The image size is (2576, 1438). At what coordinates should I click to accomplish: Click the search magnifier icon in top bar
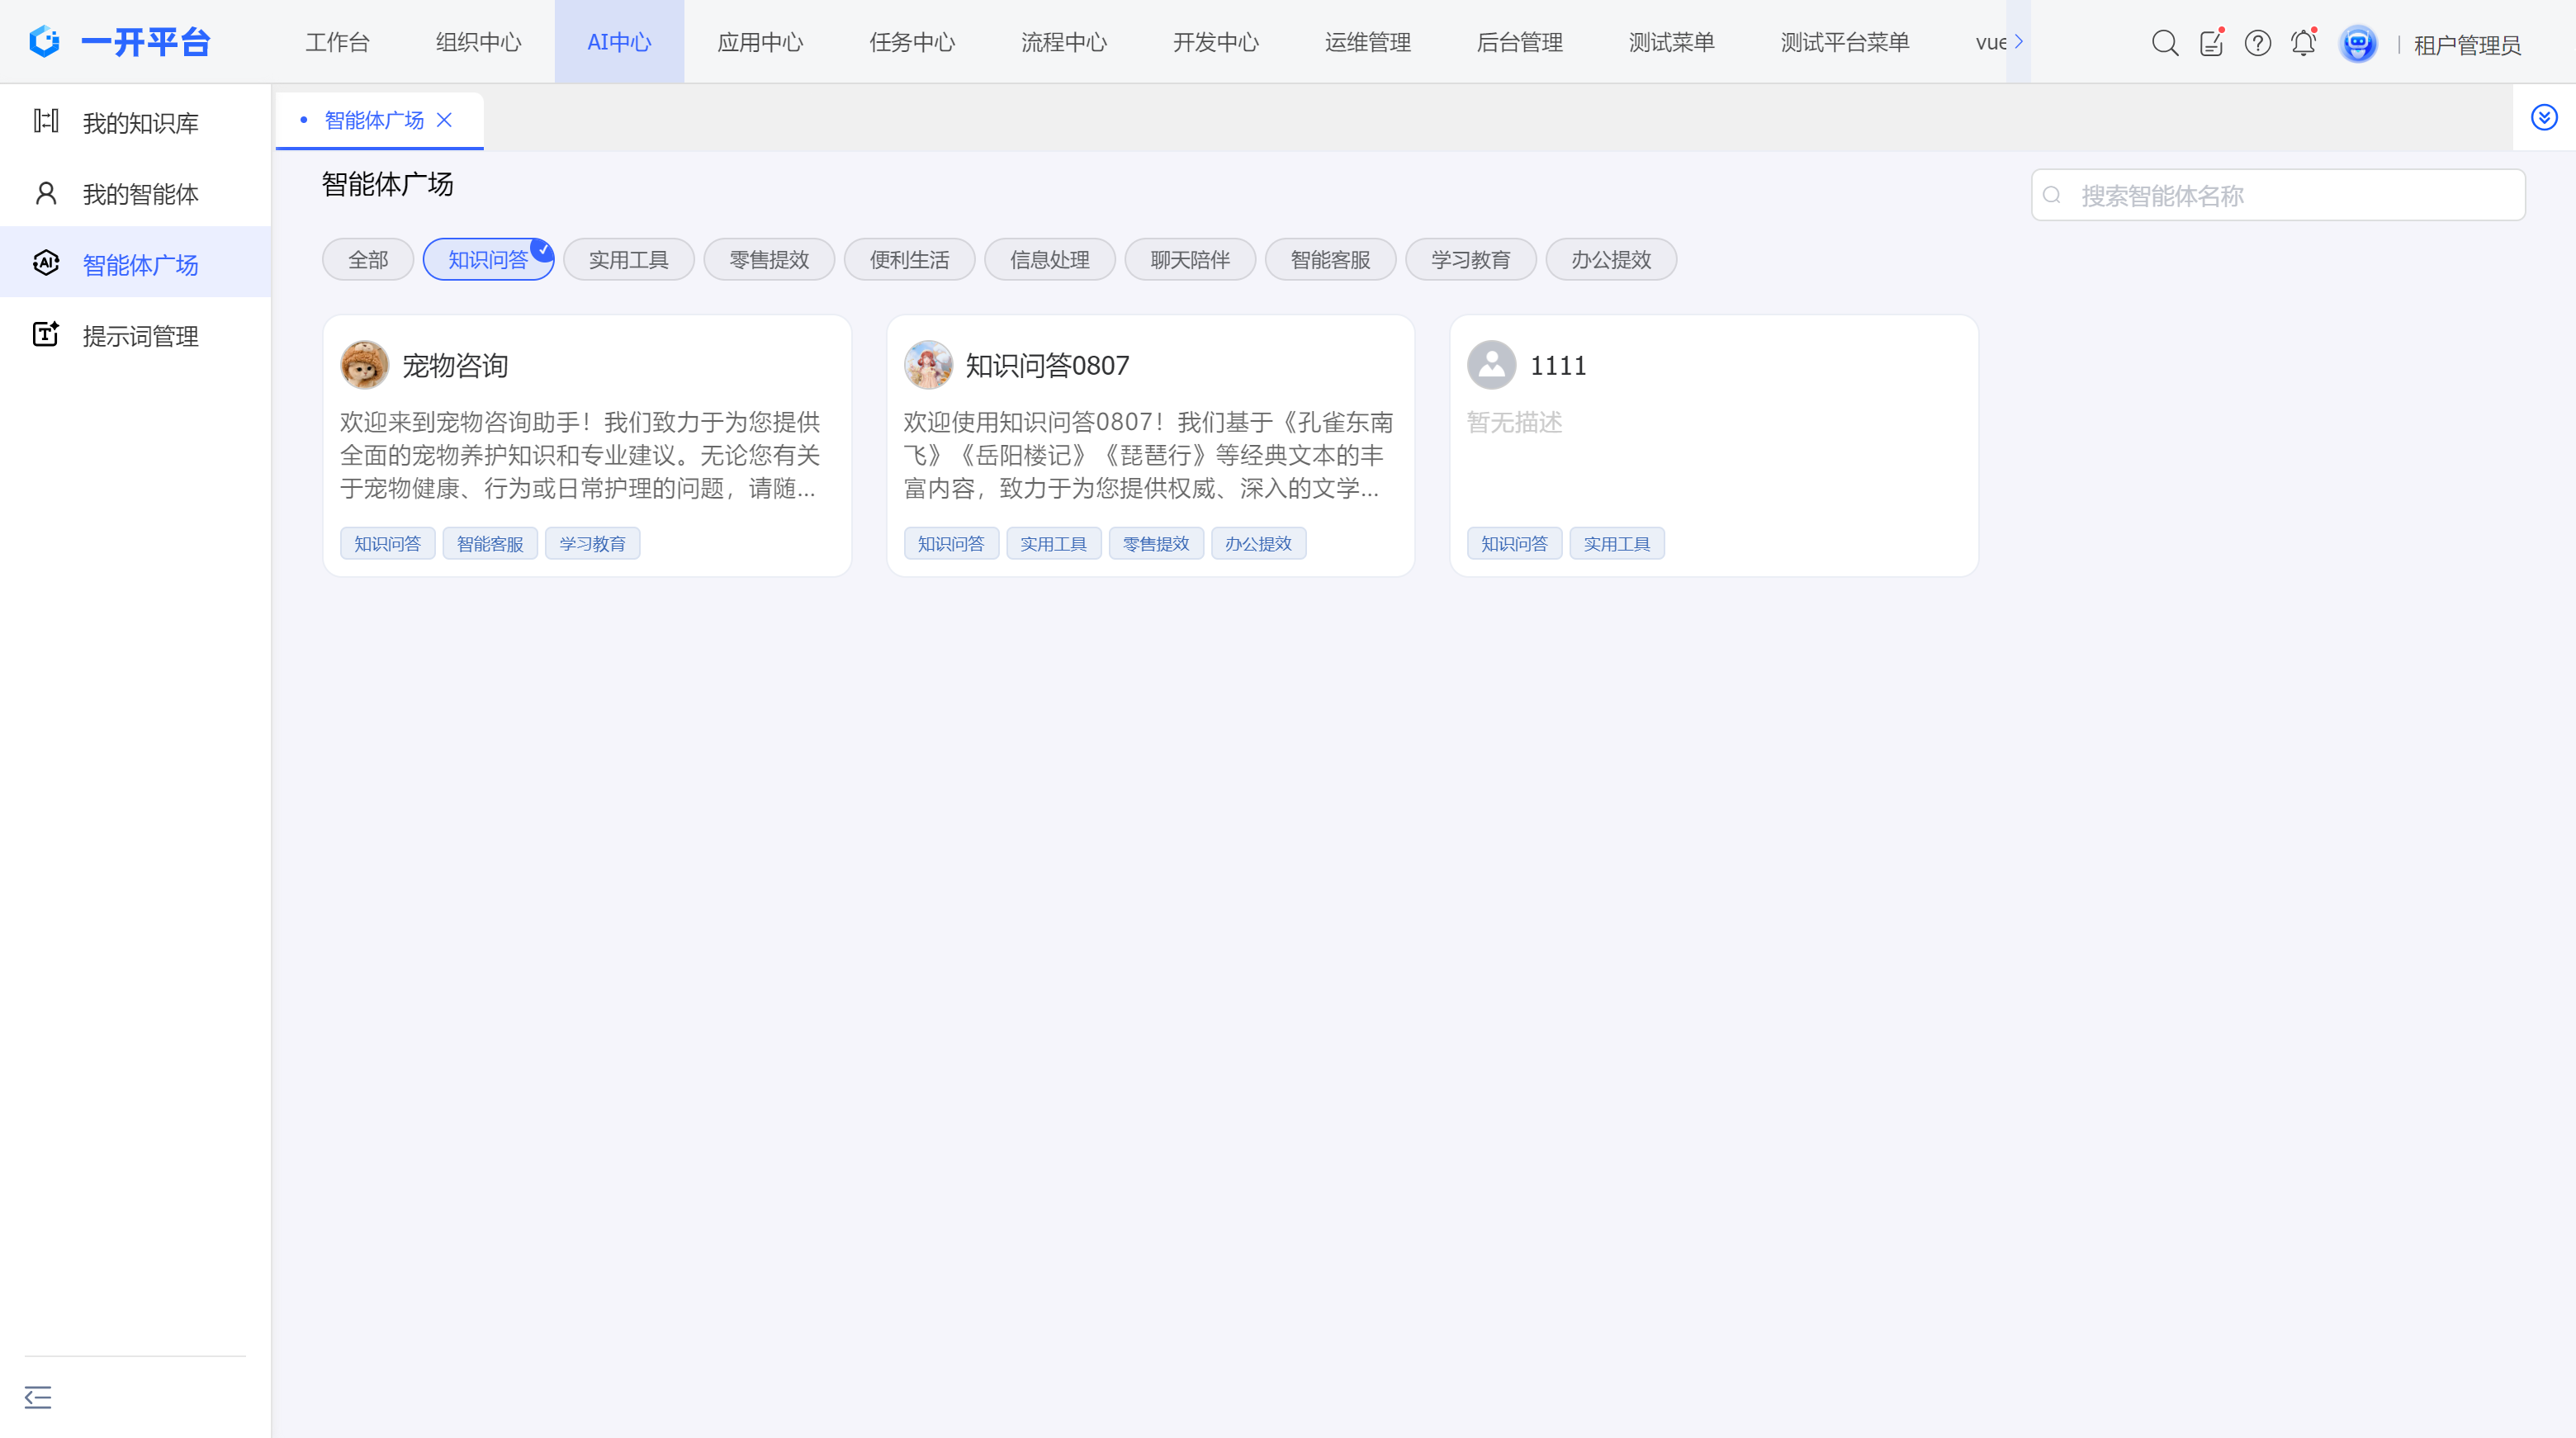(x=2164, y=43)
